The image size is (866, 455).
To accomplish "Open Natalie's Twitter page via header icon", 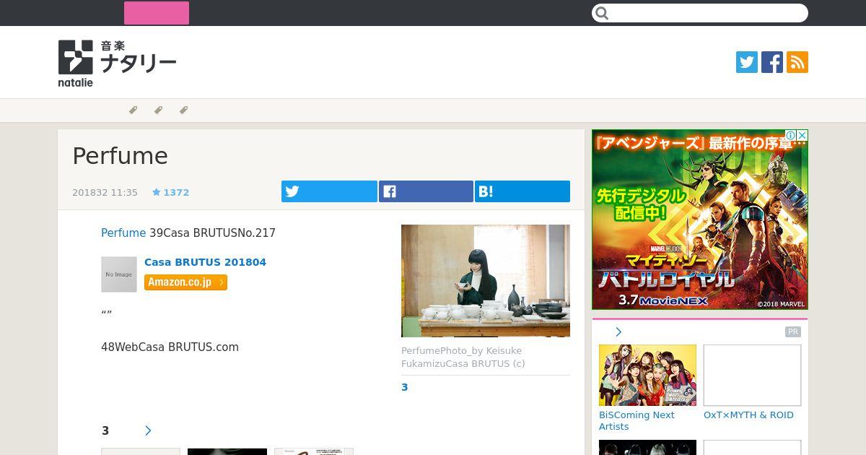I will [747, 62].
